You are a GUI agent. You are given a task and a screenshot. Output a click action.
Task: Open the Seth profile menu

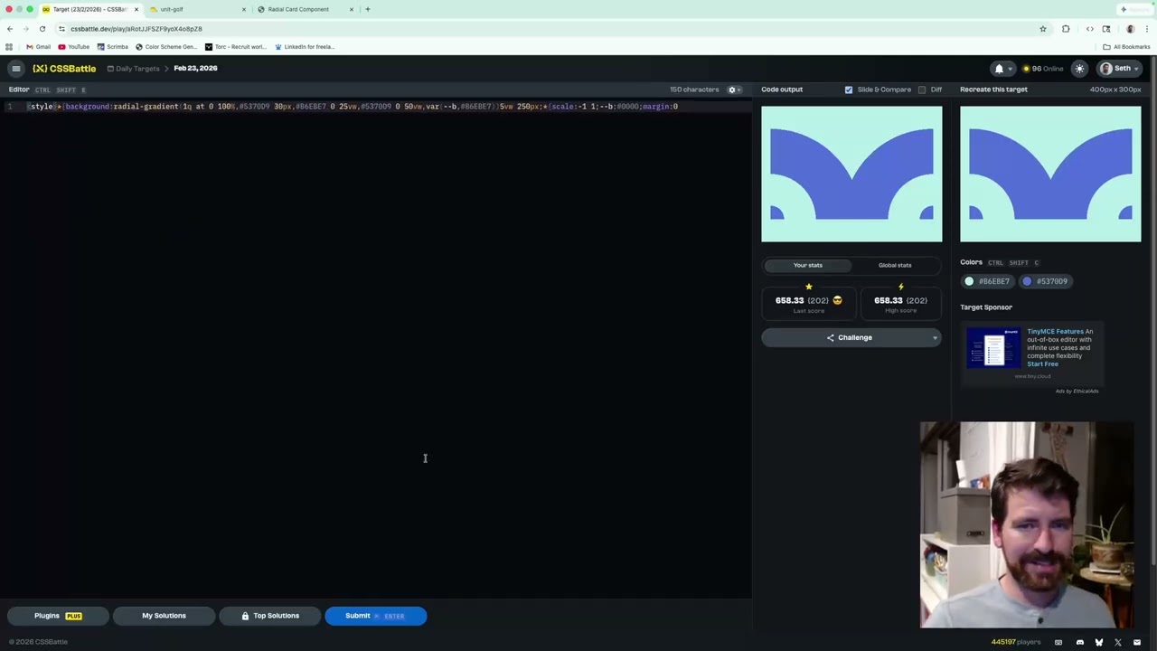tap(1119, 69)
